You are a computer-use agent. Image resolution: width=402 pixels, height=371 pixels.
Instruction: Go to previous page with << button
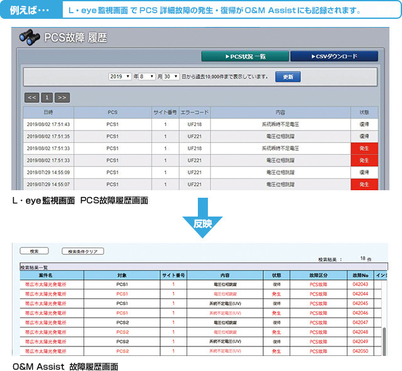pos(32,98)
